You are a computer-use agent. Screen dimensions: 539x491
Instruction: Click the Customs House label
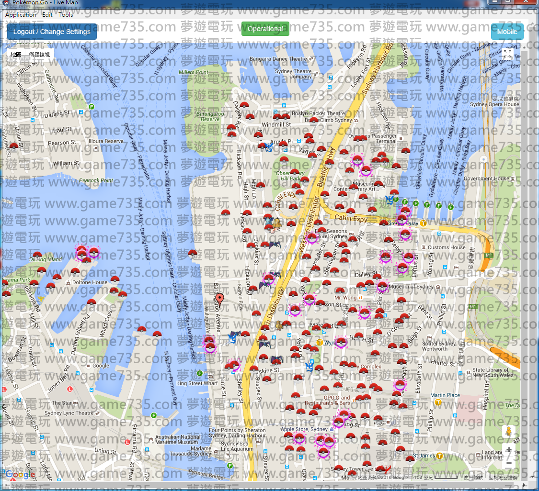446,247
